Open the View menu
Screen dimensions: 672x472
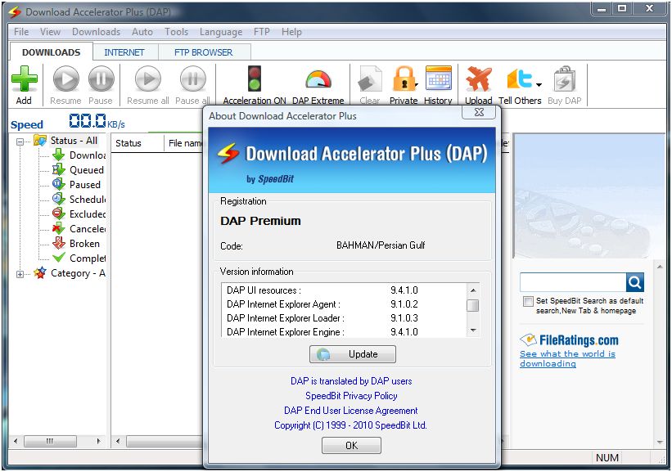pyautogui.click(x=50, y=32)
